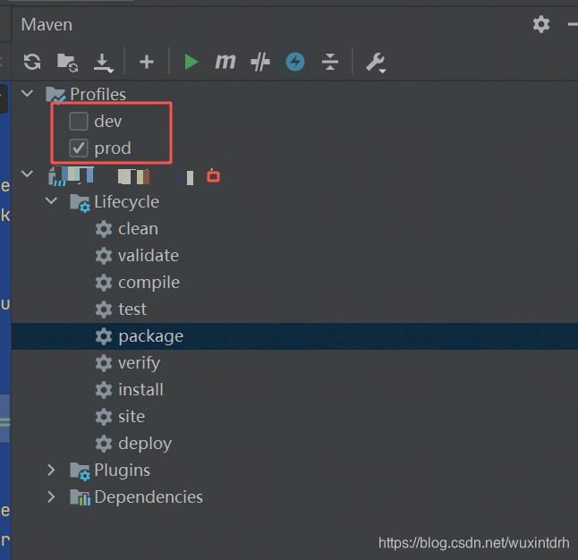Open Execute Maven Goal 'm' icon
Viewport: 578px width, 560px height.
[x=225, y=62]
